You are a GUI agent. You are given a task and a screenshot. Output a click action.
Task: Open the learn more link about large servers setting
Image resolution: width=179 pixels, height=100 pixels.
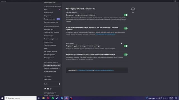(105, 34)
